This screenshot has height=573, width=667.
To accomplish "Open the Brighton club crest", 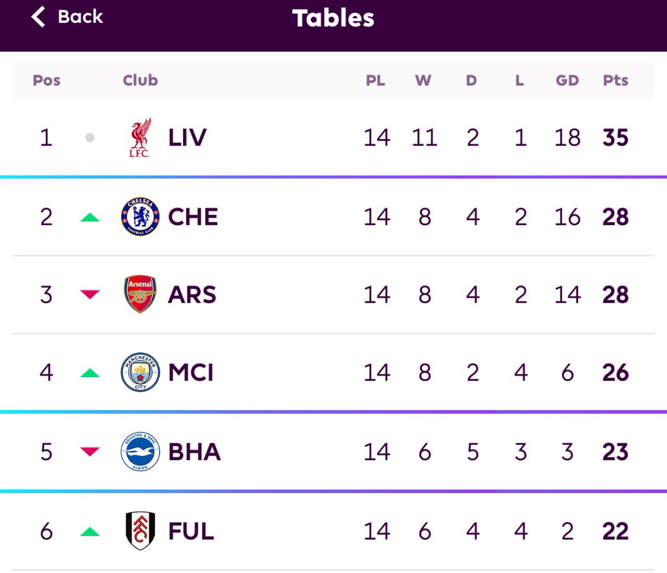I will [x=140, y=451].
